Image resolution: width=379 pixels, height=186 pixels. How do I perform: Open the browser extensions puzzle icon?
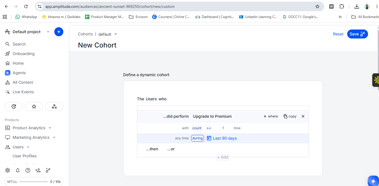pyautogui.click(x=342, y=6)
